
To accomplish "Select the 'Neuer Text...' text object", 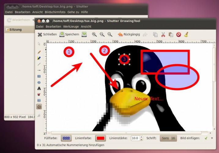I will pos(149,99).
